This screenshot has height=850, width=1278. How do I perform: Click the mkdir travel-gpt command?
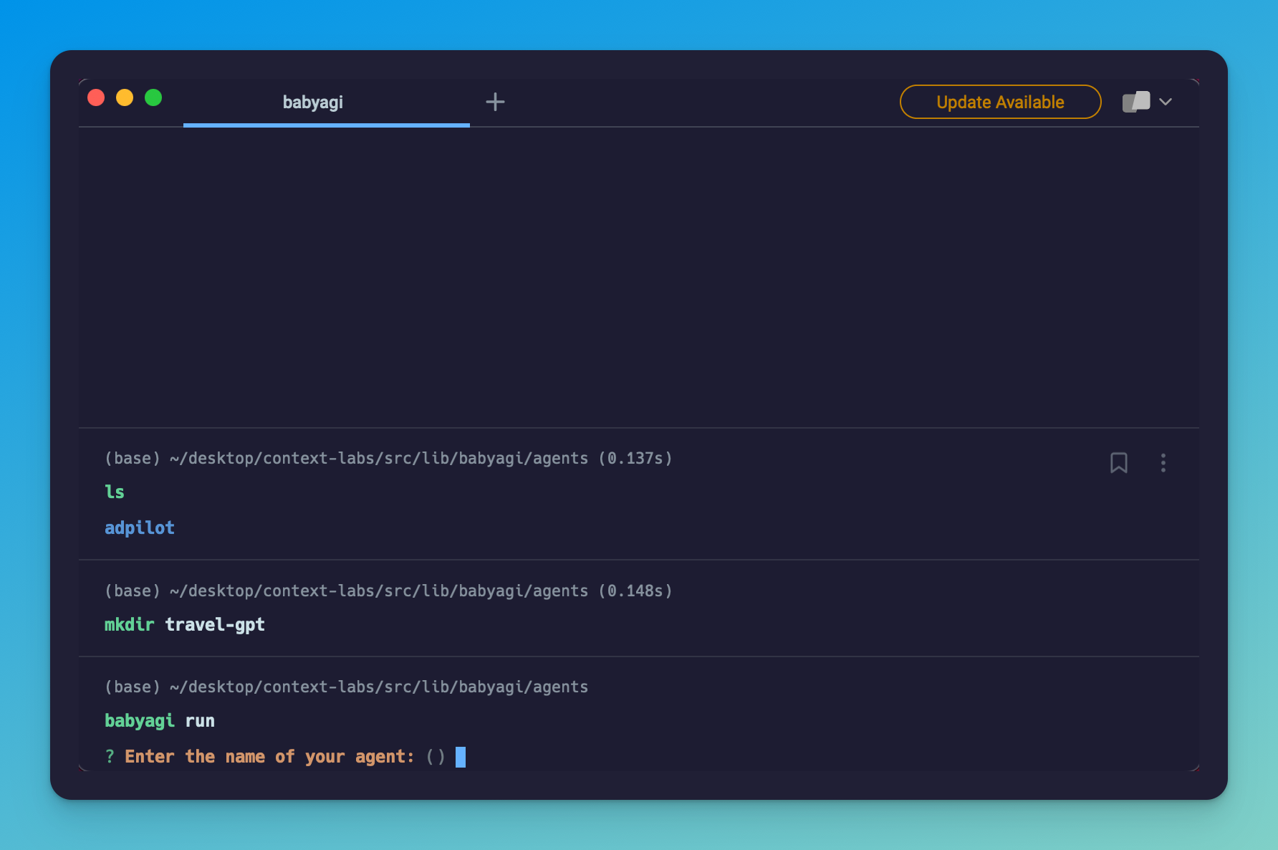pos(185,625)
